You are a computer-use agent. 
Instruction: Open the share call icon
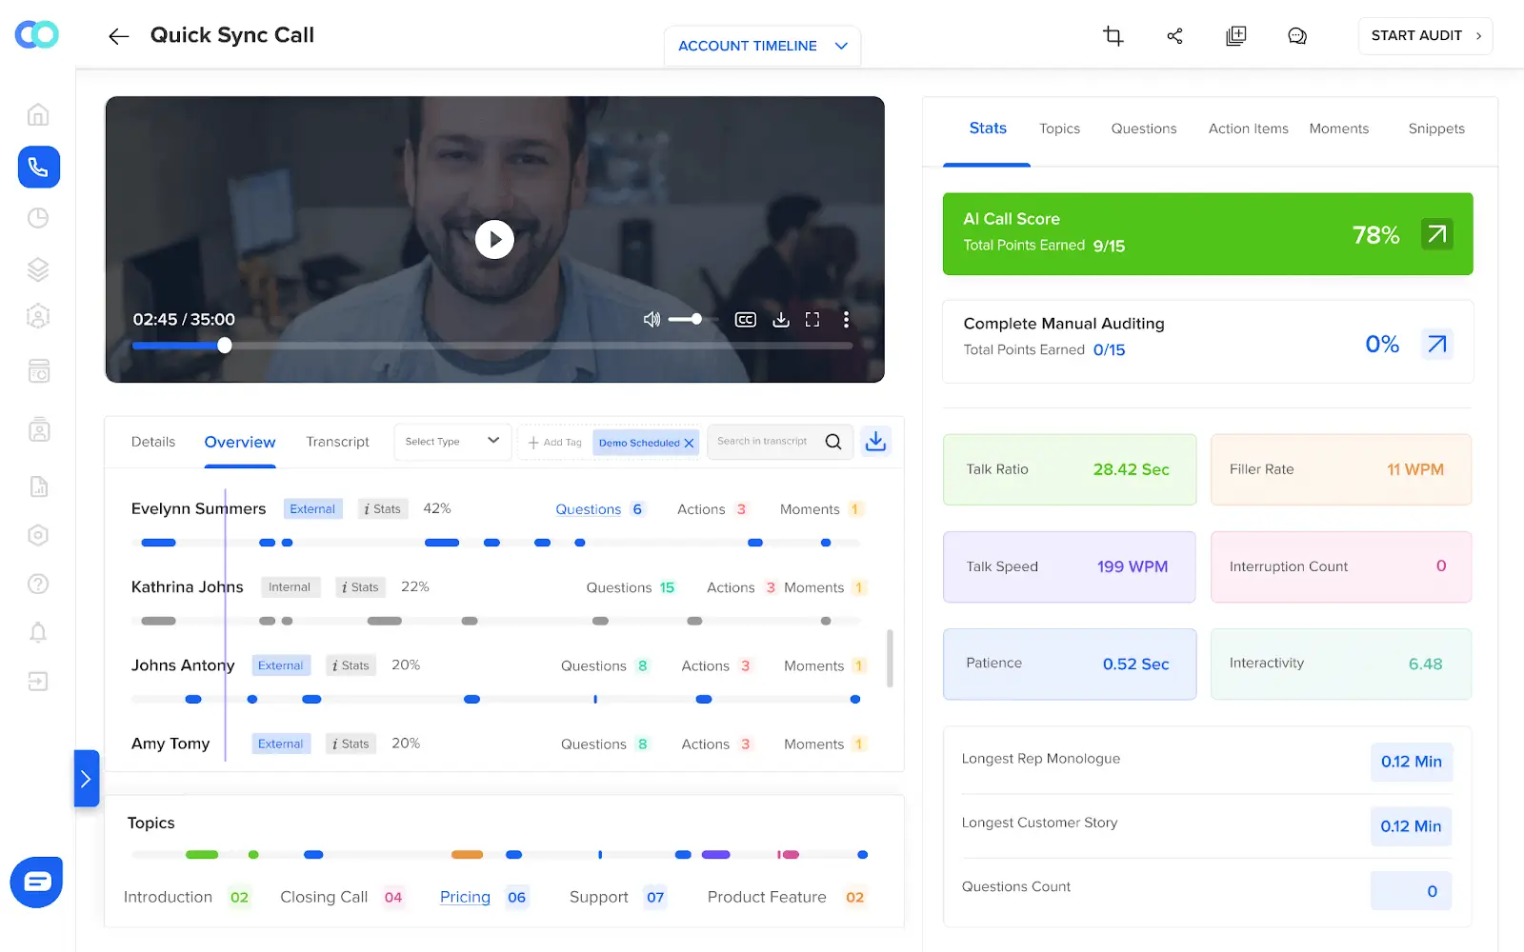(1174, 35)
